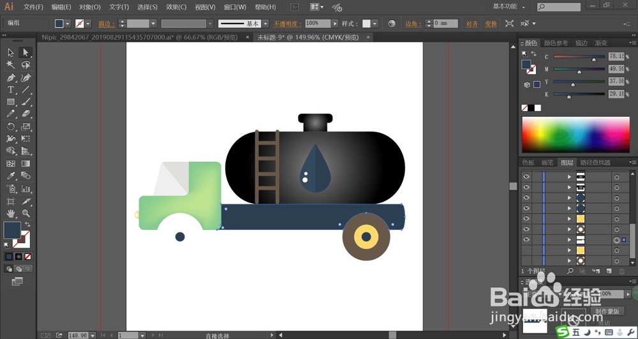Open the 基本功能 workspace switcher
This screenshot has width=638, height=339.
pos(508,7)
